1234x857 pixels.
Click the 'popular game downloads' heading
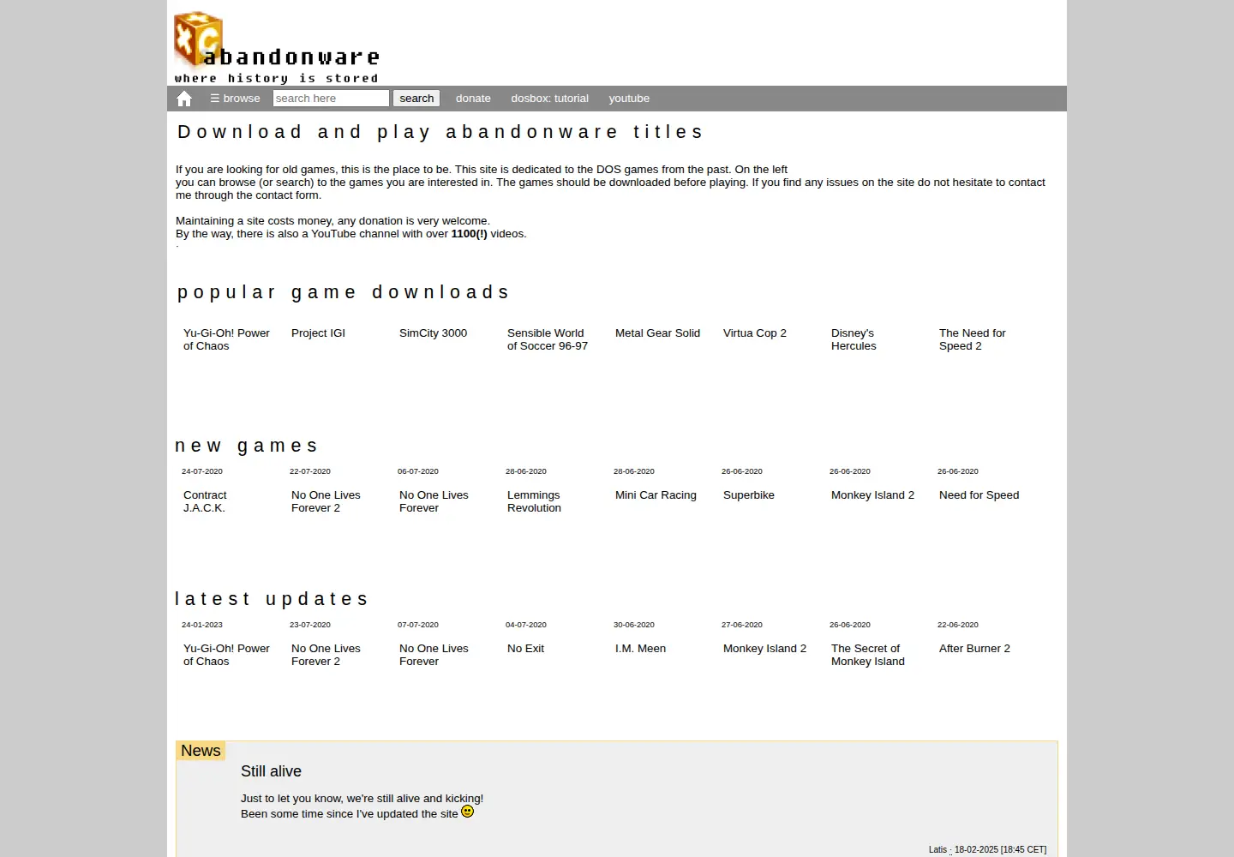[344, 292]
